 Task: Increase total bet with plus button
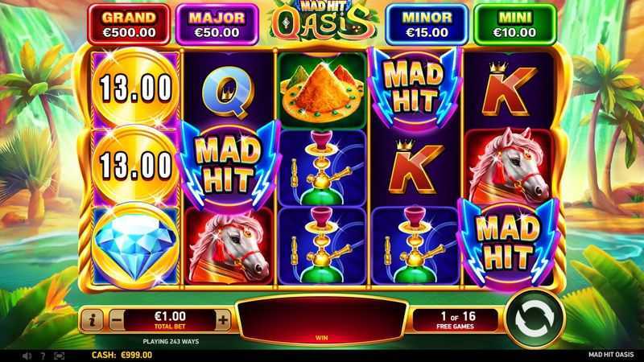click(223, 320)
